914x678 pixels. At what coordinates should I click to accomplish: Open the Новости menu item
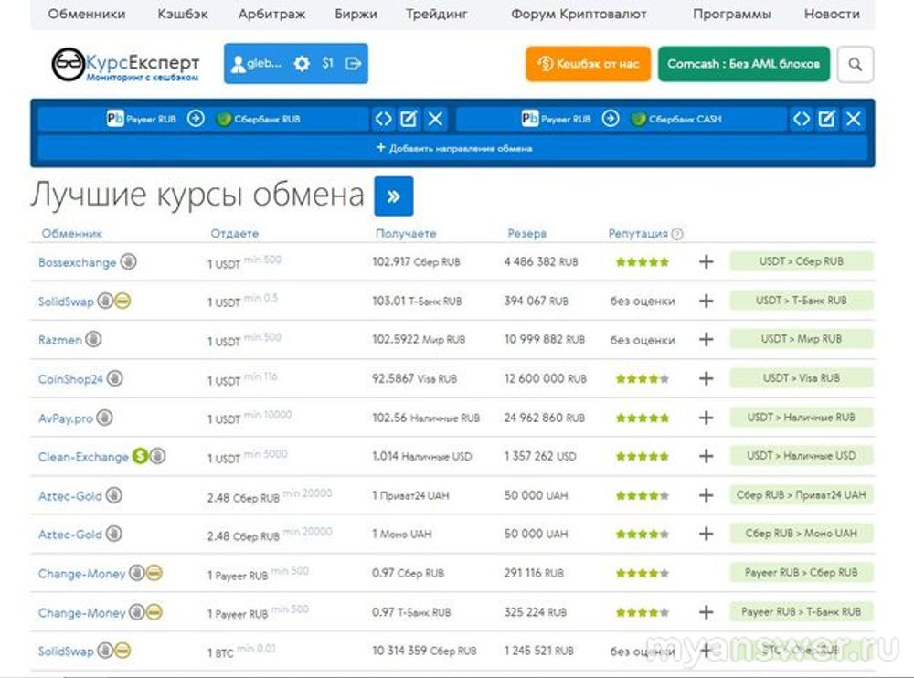pyautogui.click(x=831, y=15)
